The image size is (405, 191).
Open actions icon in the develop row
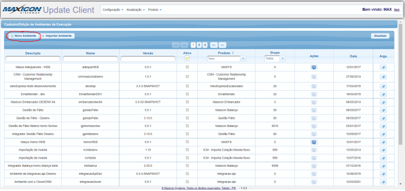pyautogui.click(x=314, y=86)
